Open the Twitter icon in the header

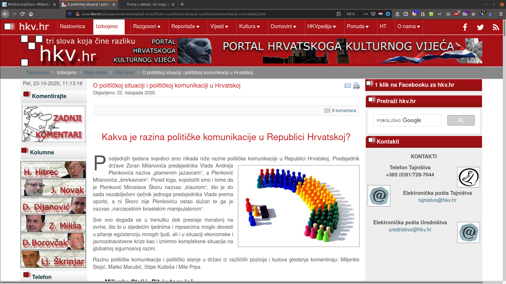click(480, 27)
